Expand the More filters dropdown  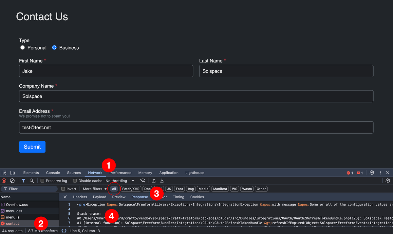click(95, 189)
